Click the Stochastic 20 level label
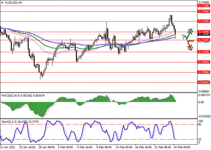The width and height of the screenshot is (211, 150). [x=200, y=140]
